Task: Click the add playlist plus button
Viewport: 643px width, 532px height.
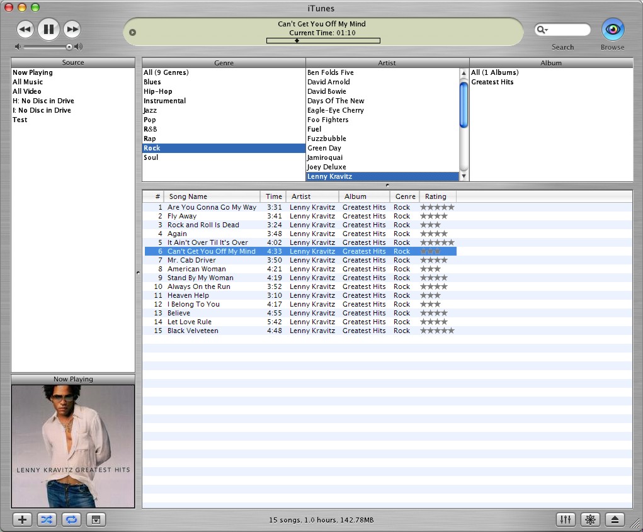Action: 22,519
